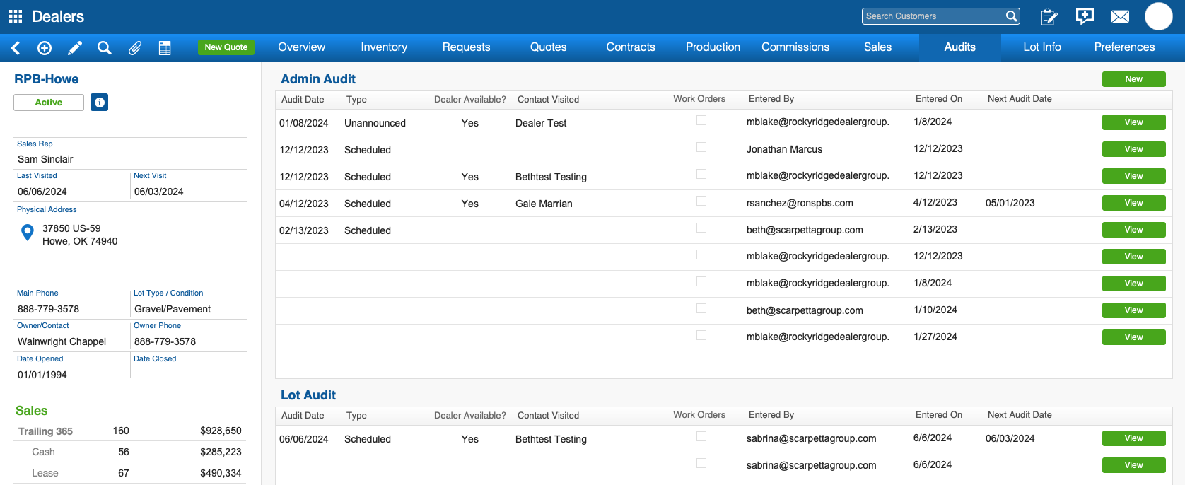This screenshot has height=485, width=1185.
Task: Click the add (plus circle) icon
Action: 45,48
